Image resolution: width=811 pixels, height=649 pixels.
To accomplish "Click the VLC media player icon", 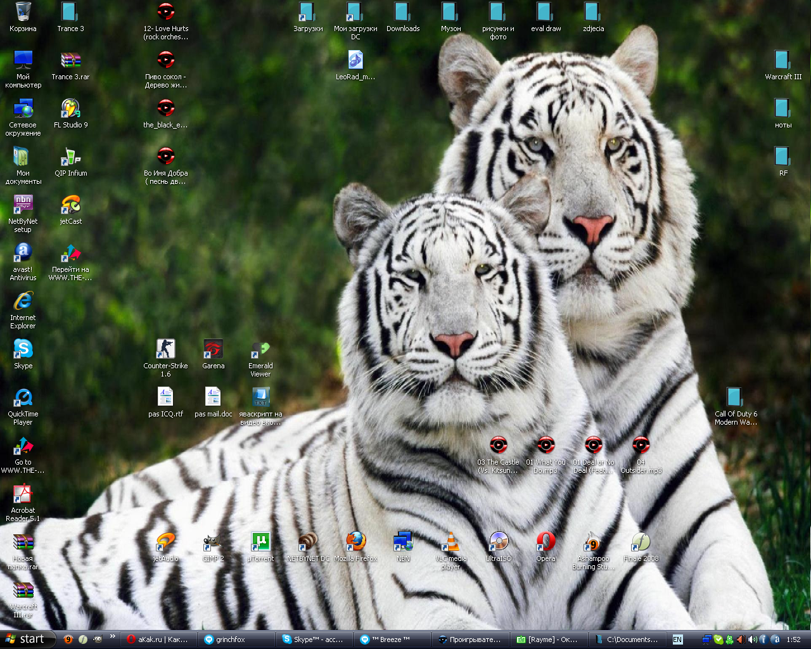I will coord(450,542).
